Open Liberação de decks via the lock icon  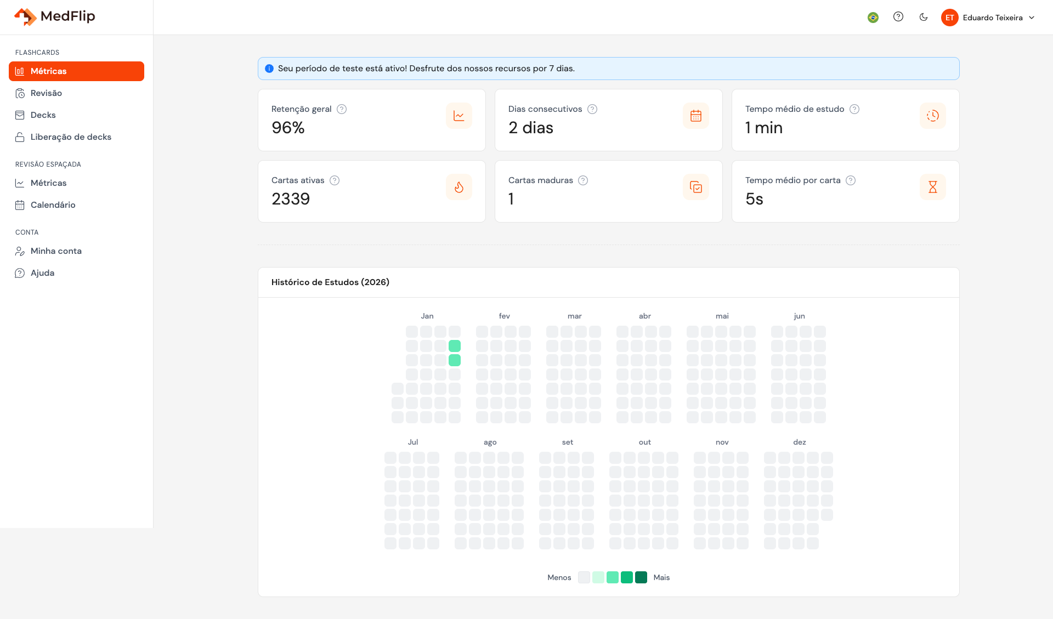(x=20, y=137)
